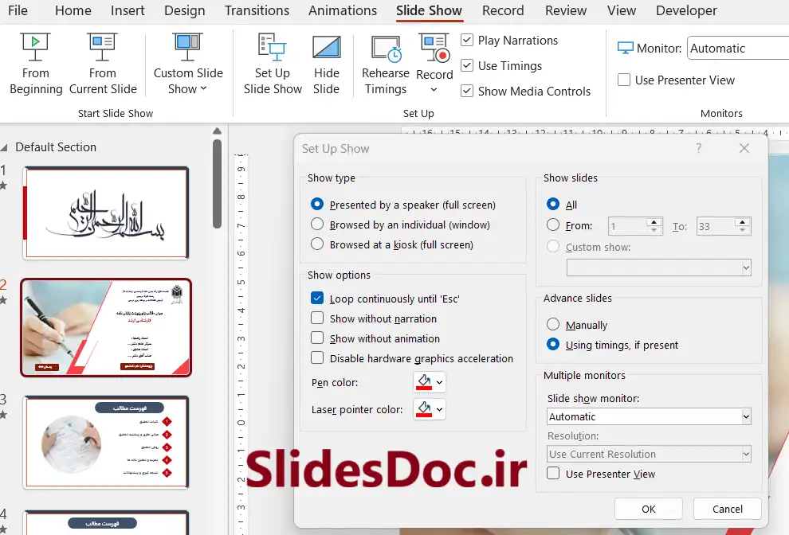The image size is (789, 535).
Task: Uncheck Loop continuously until 'Esc'
Action: (x=317, y=299)
